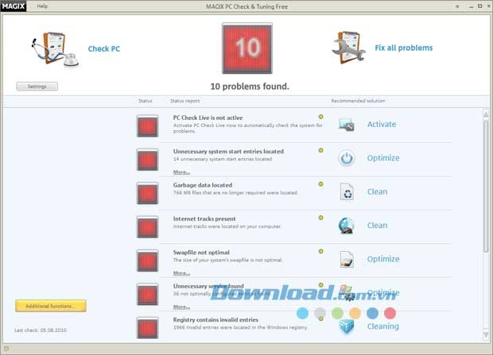Open the Help menu
The width and height of the screenshot is (493, 355).
pos(42,6)
